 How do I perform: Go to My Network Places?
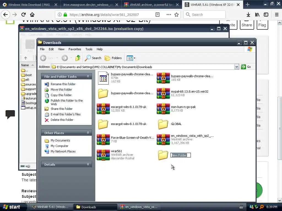tap(63, 151)
